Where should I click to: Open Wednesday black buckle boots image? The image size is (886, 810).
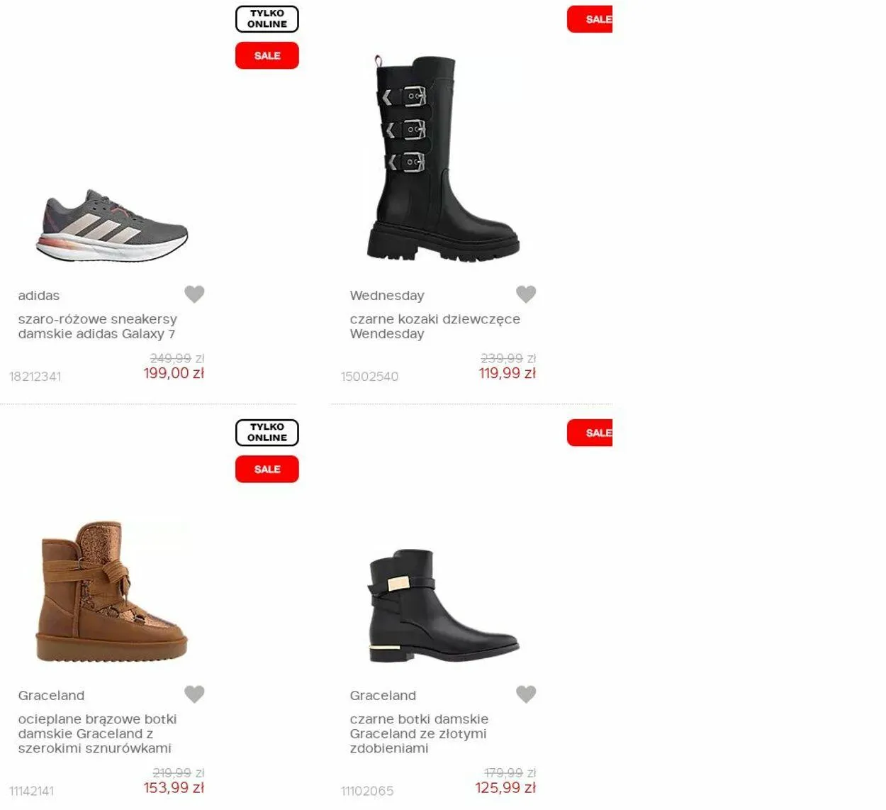(x=443, y=158)
